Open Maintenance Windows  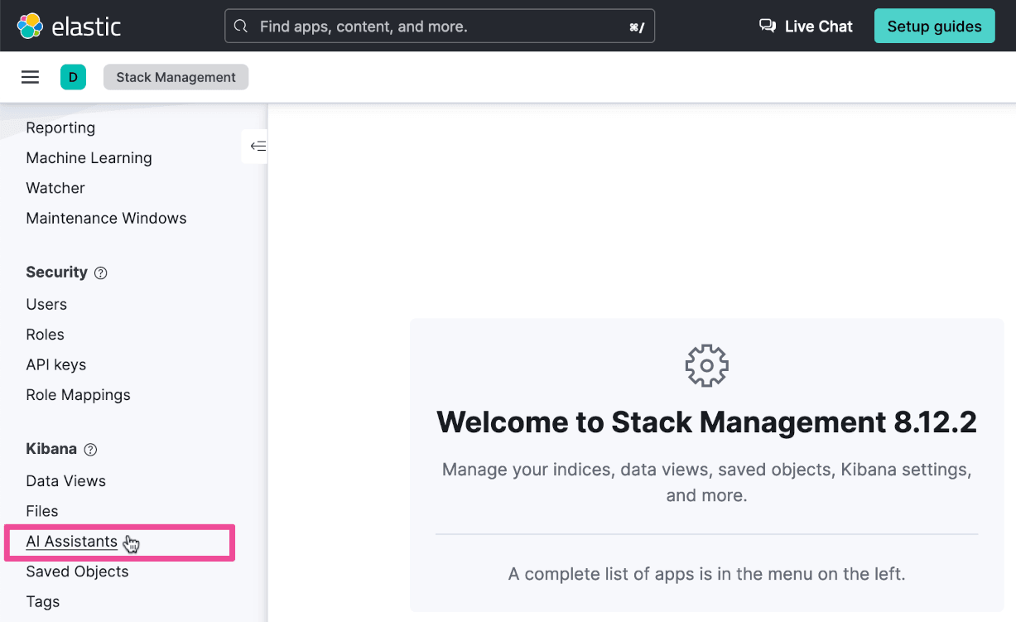point(106,219)
